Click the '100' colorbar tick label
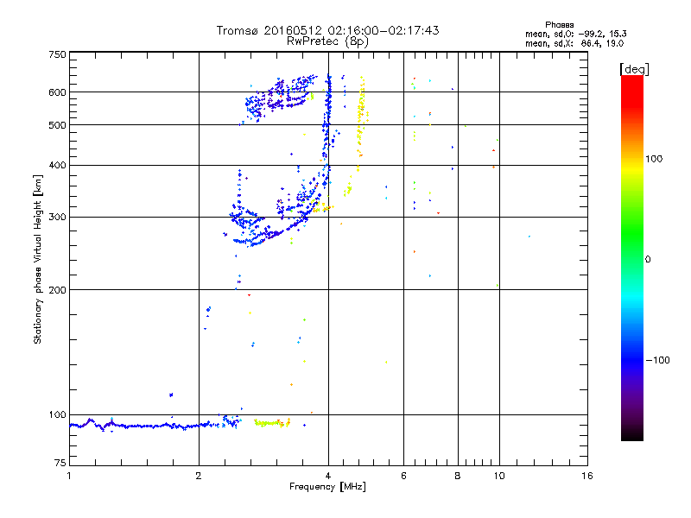The width and height of the screenshot is (691, 518). pyautogui.click(x=654, y=159)
